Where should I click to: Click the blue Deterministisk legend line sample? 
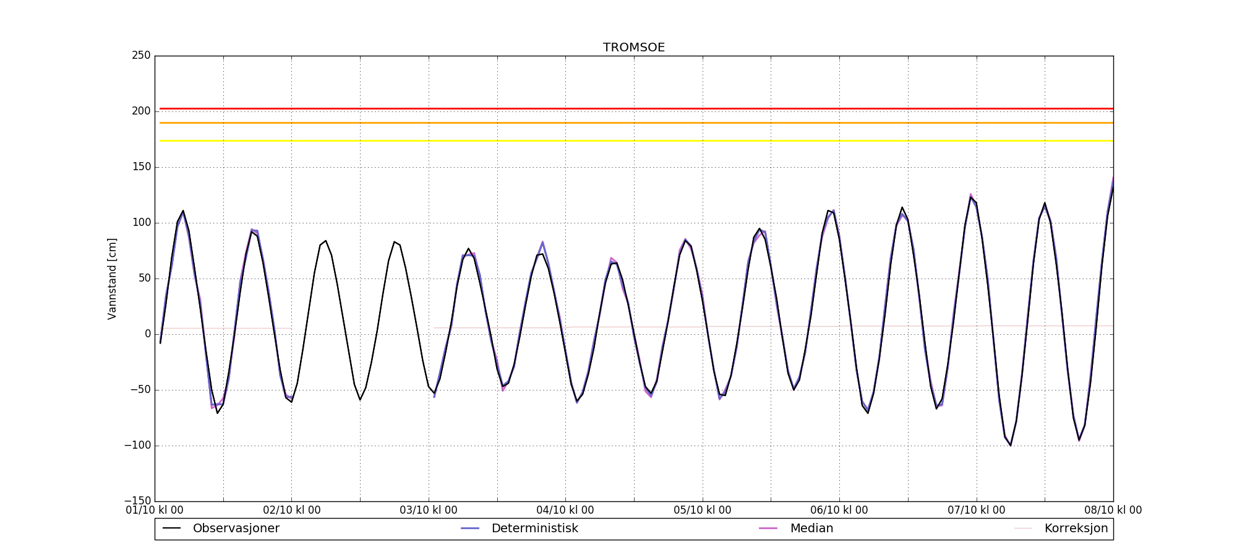470,529
